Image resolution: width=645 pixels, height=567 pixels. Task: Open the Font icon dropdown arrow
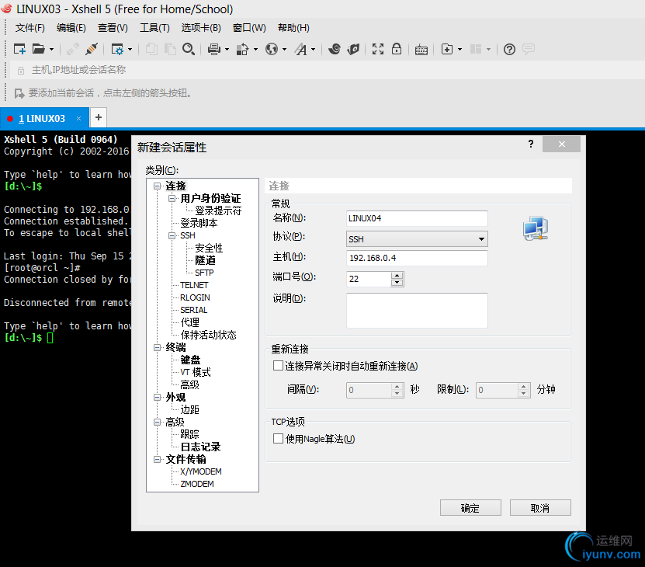[314, 50]
